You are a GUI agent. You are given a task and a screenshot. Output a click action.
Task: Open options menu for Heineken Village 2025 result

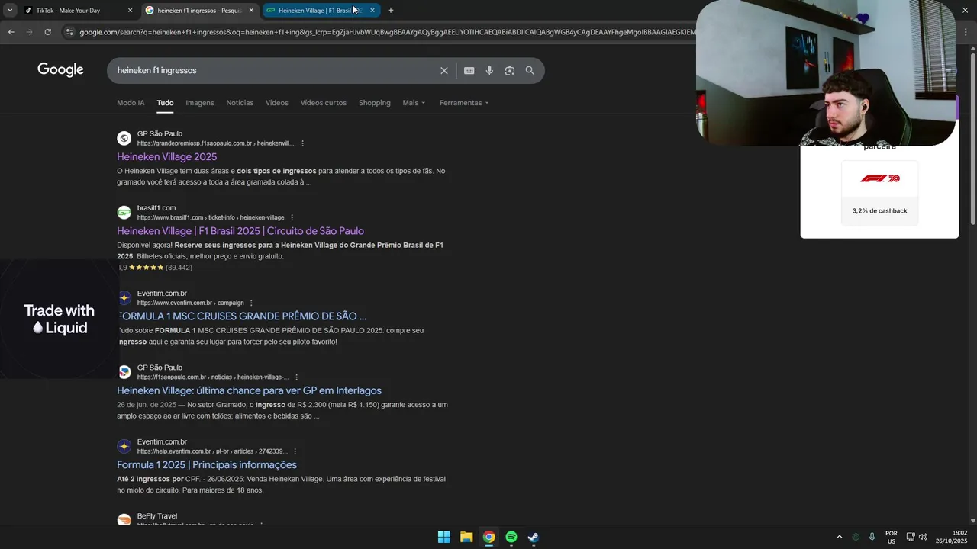(x=303, y=143)
